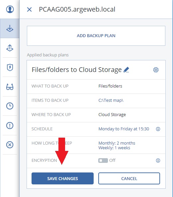The image size is (173, 197).
Task: Select the Active Protection shield icon
Action: pyautogui.click(x=10, y=67)
